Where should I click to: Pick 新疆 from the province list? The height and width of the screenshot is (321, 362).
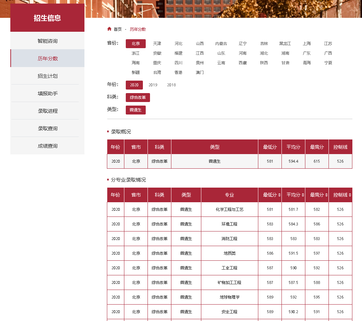click(x=136, y=72)
